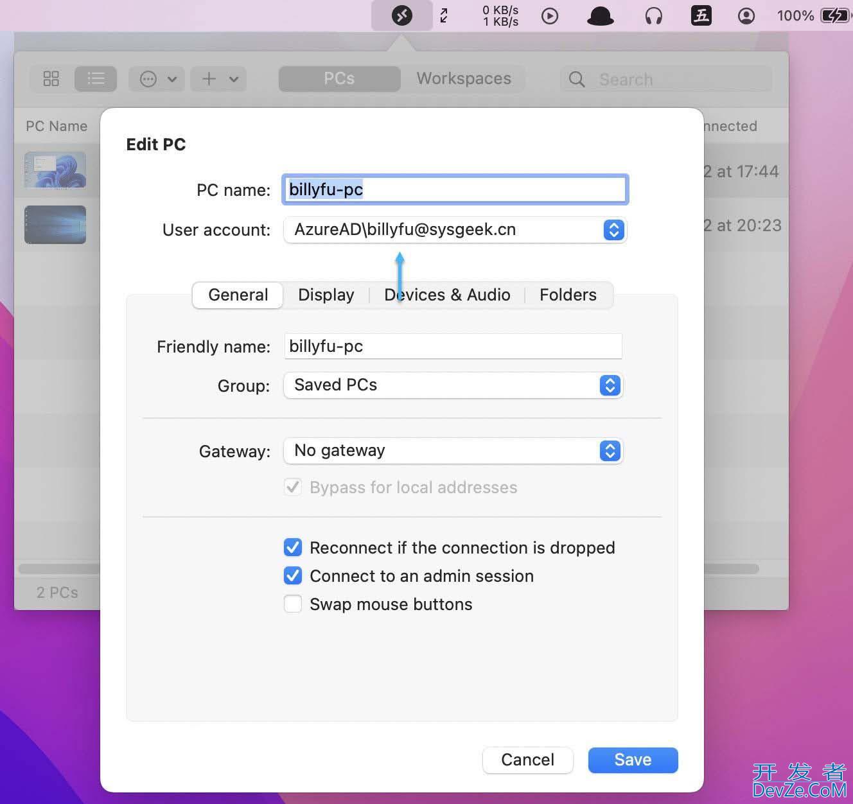Select the General tab
The height and width of the screenshot is (804, 853).
(x=238, y=295)
